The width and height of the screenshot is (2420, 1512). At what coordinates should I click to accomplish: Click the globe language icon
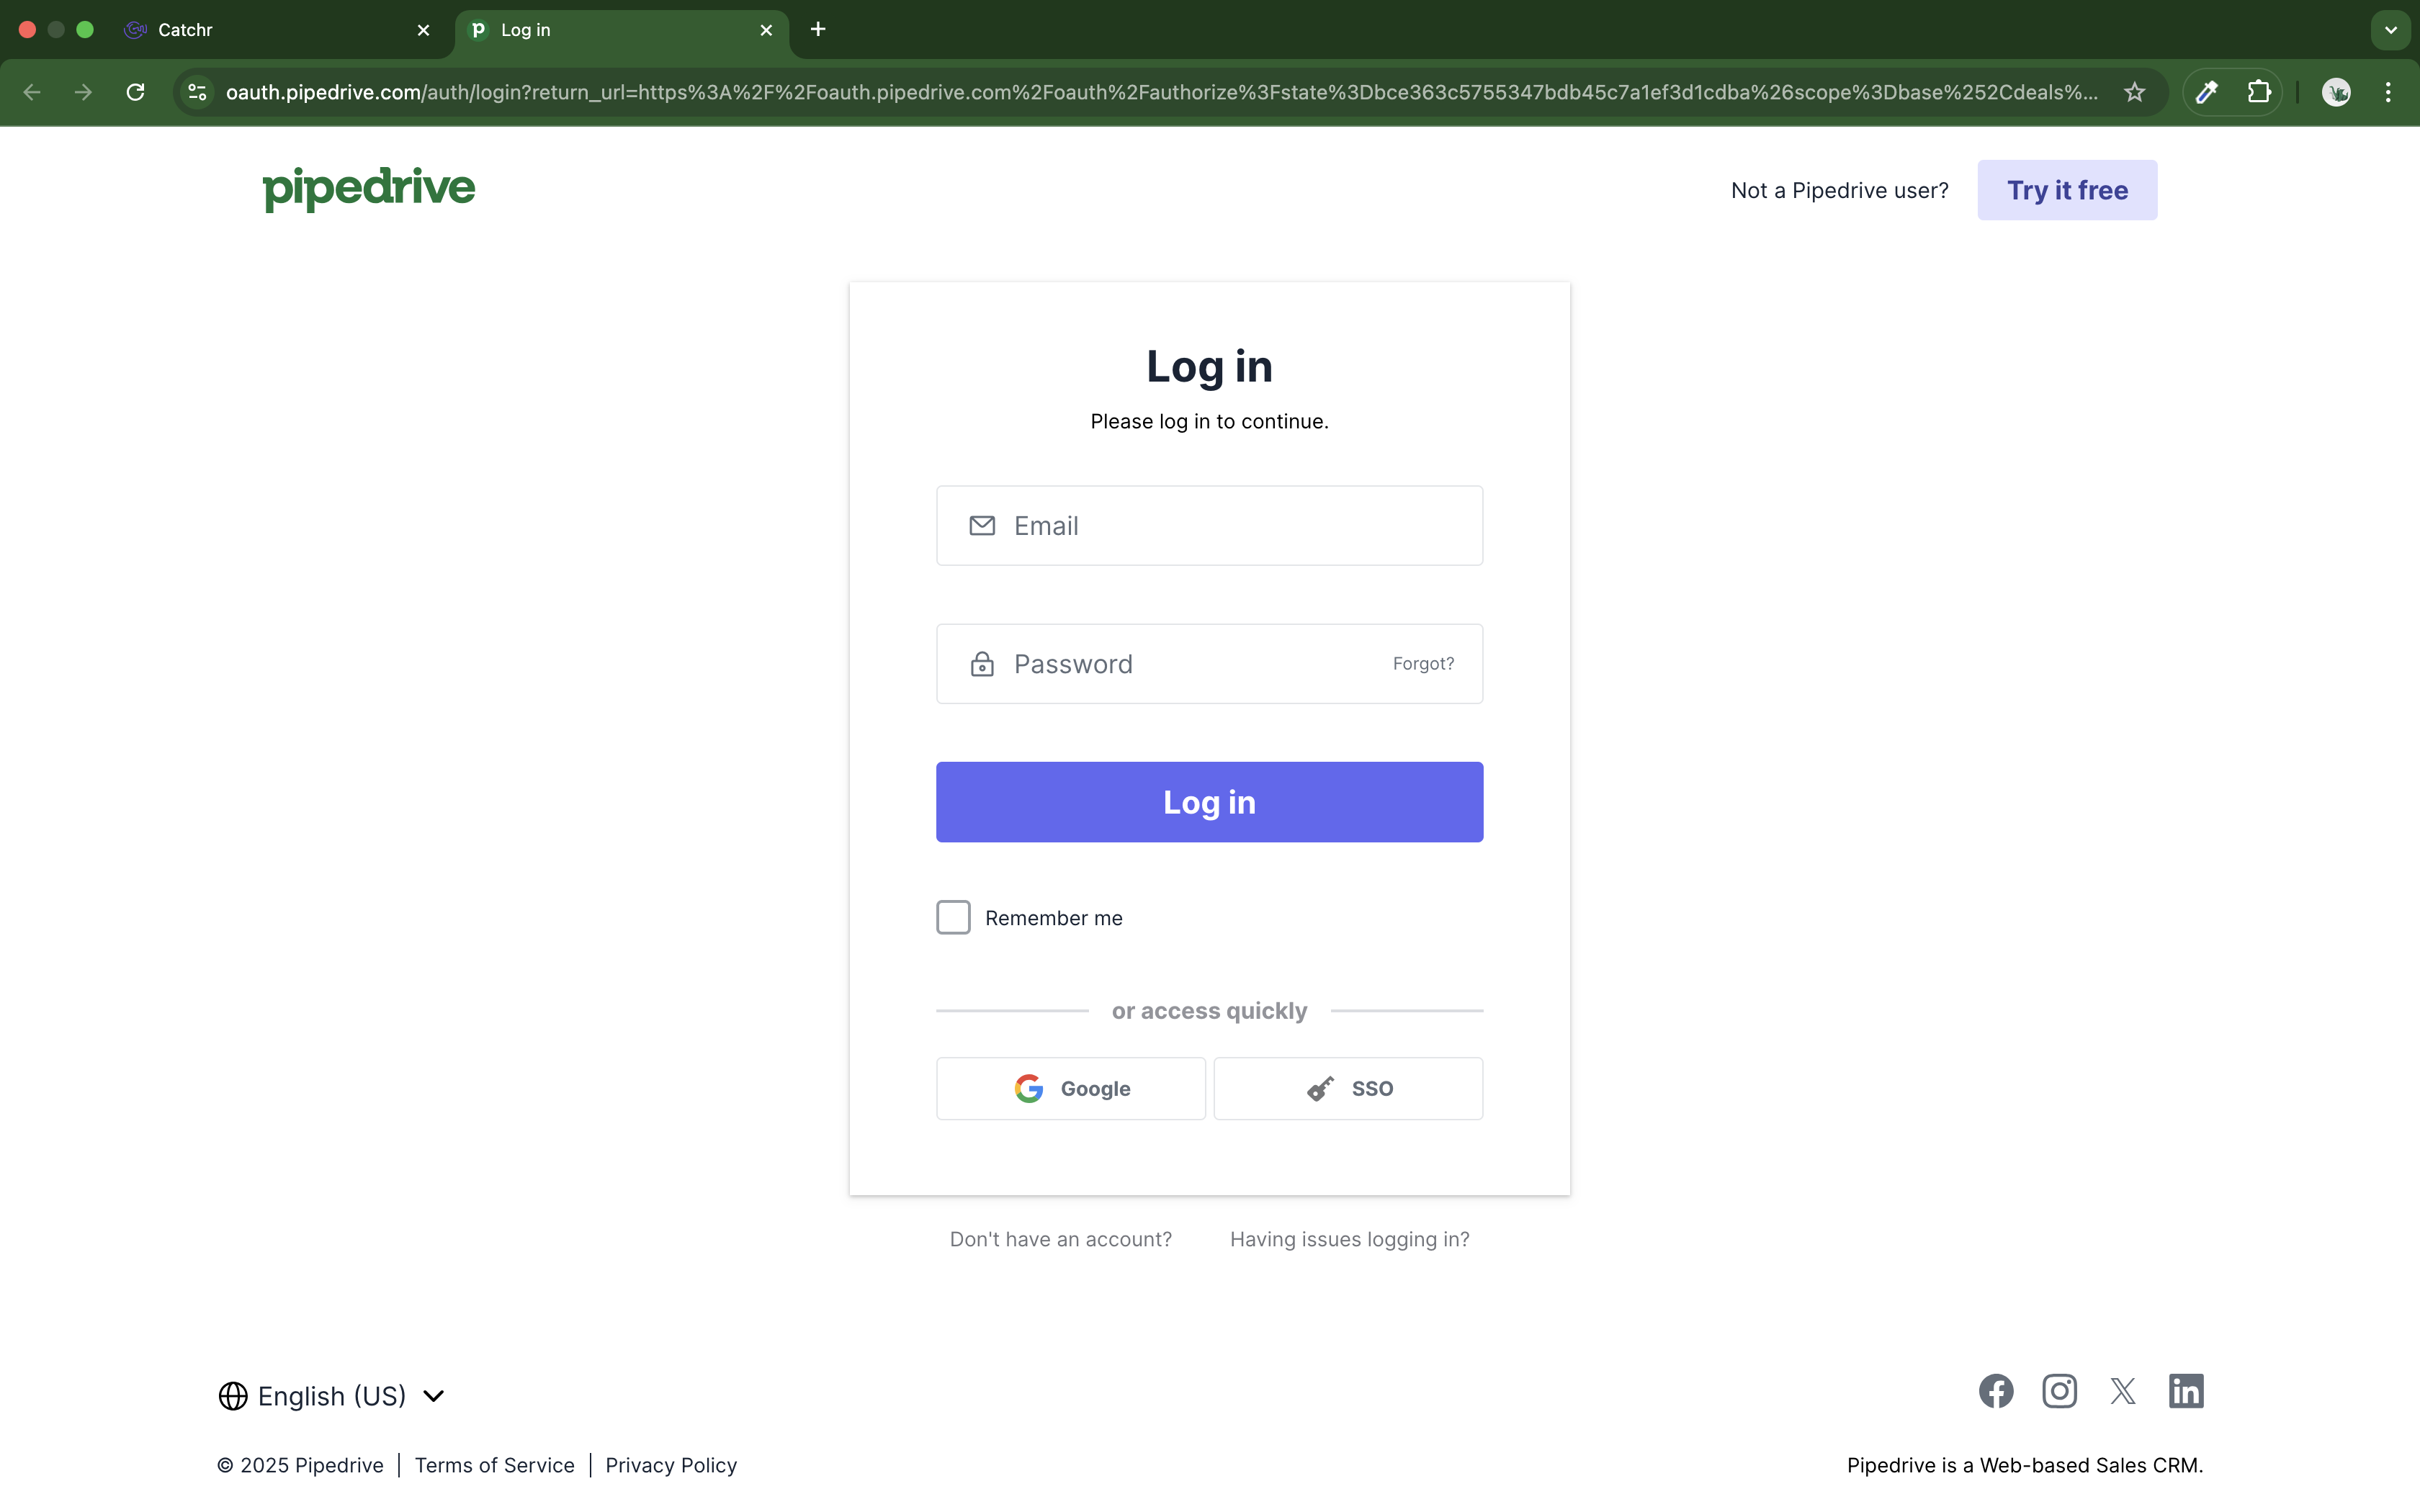pos(233,1396)
